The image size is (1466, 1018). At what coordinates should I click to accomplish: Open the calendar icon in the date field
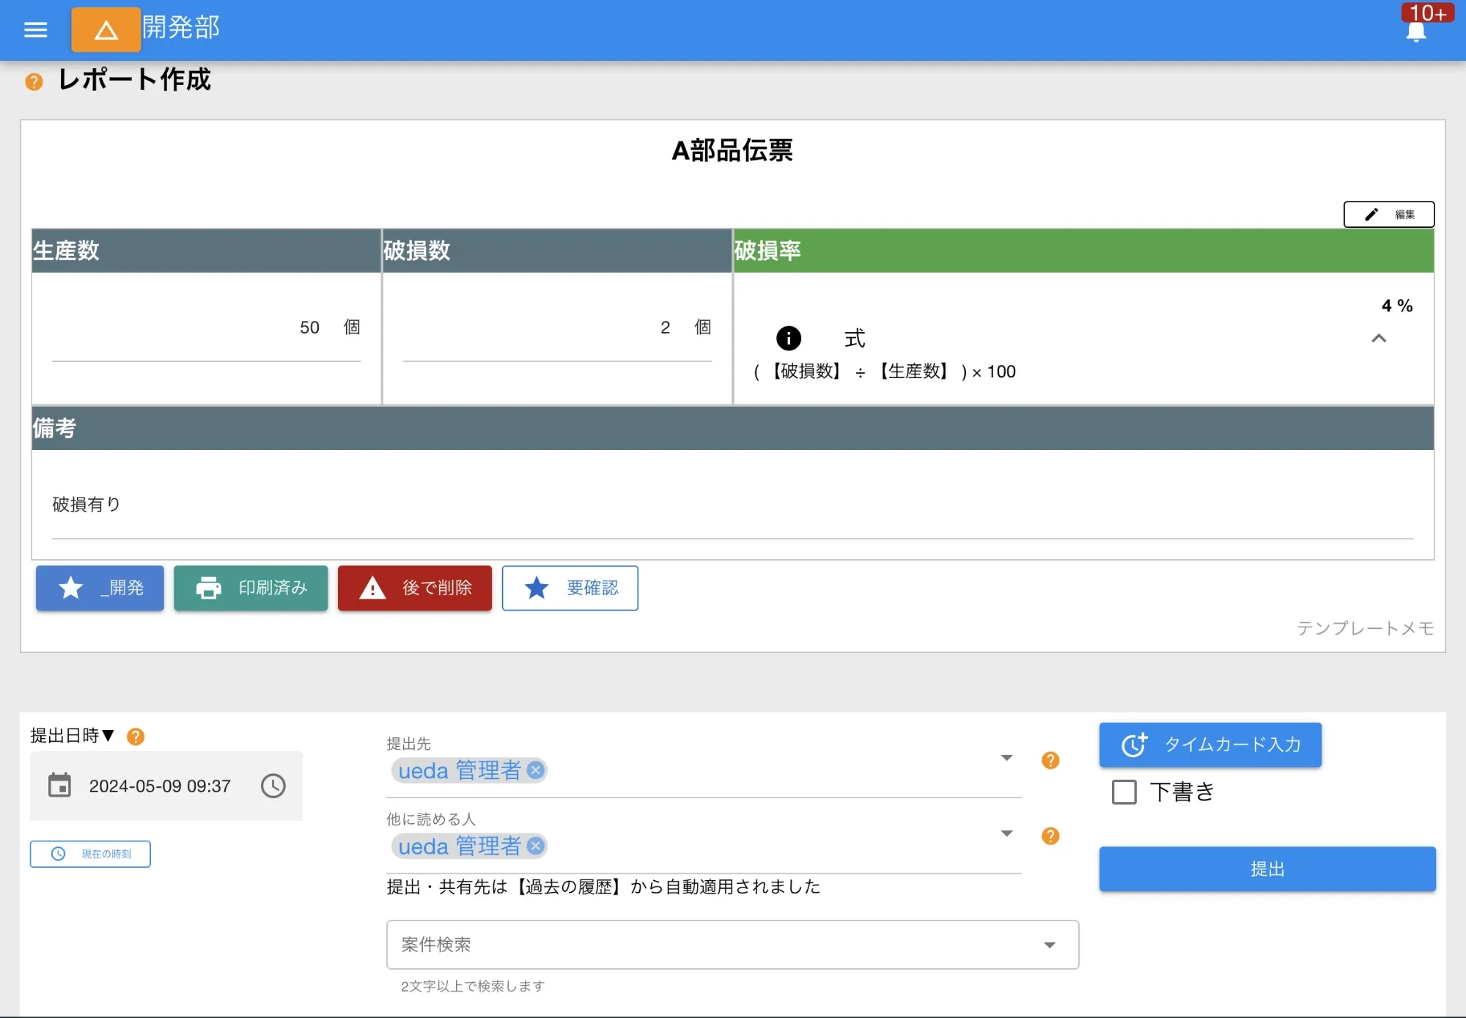coord(60,785)
